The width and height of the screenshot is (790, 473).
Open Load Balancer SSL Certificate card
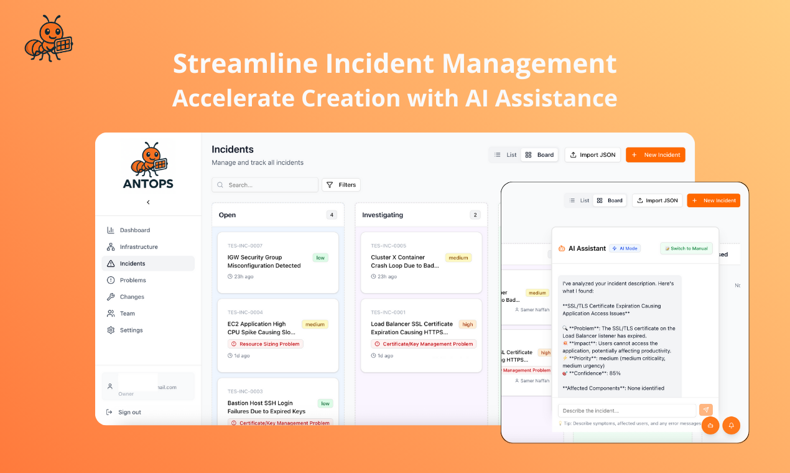coord(422,335)
